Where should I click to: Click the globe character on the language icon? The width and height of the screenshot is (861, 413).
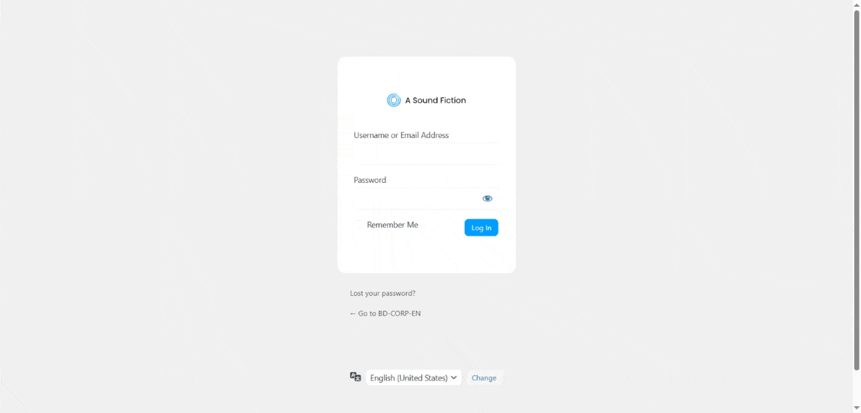[358, 379]
